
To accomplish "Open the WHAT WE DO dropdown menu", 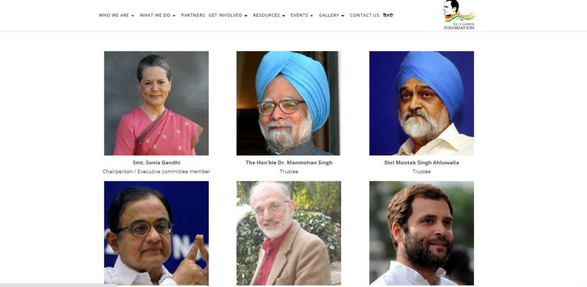I will pyautogui.click(x=157, y=15).
